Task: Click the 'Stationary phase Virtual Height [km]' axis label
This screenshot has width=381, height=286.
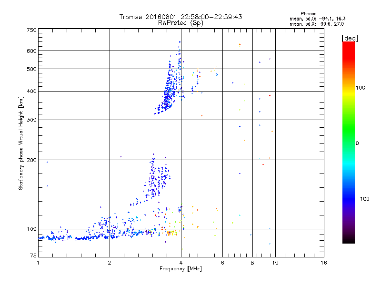Action: [x=21, y=143]
